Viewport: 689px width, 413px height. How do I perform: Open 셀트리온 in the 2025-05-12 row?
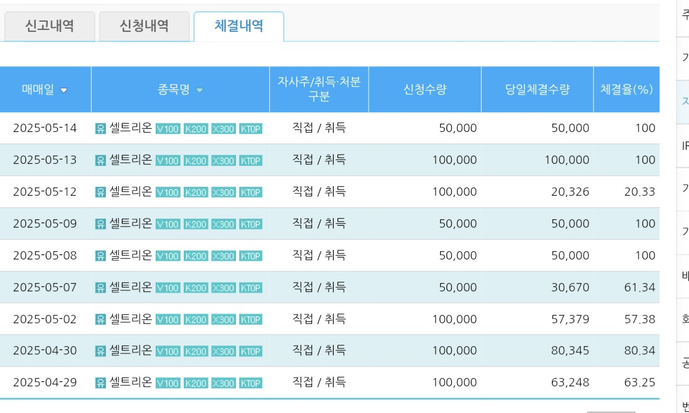pyautogui.click(x=131, y=191)
